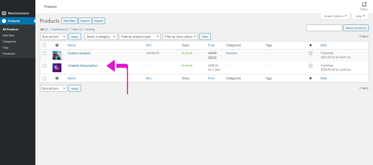Click the £269.00 price text
This screenshot has height=165, width=373.
click(213, 66)
